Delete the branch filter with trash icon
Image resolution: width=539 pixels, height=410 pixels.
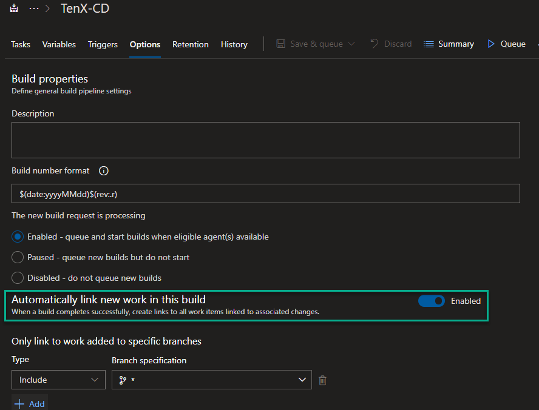coord(322,380)
